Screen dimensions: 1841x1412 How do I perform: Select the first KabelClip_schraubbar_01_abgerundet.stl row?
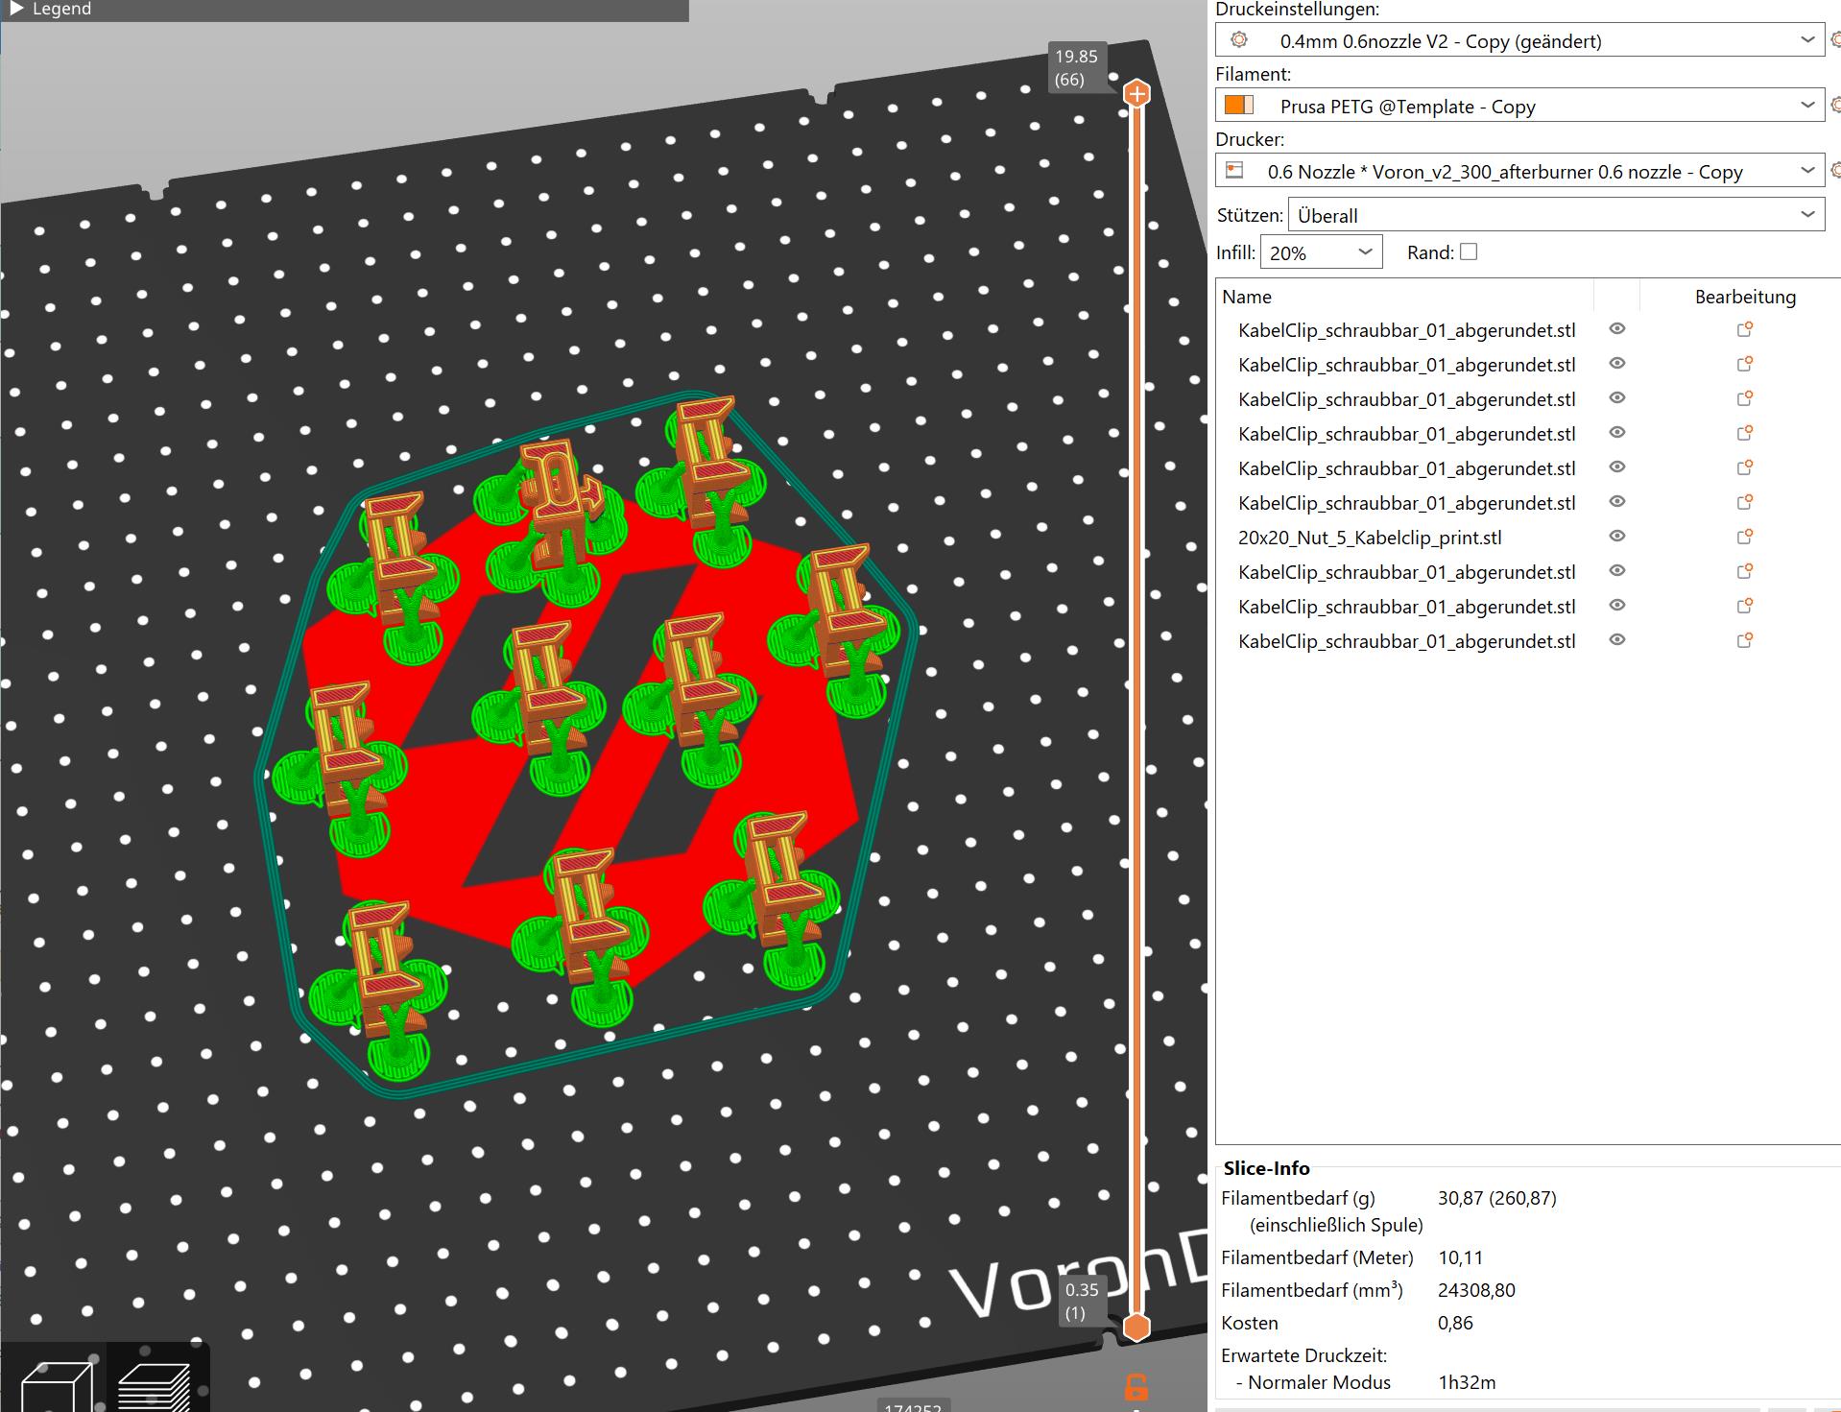[x=1406, y=330]
